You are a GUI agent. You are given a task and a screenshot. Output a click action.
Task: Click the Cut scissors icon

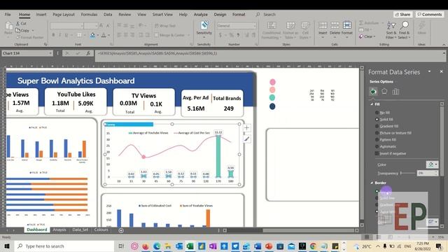coord(18,23)
